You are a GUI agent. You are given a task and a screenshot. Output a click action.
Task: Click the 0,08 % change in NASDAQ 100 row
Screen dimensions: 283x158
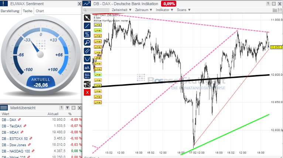coord(76,151)
